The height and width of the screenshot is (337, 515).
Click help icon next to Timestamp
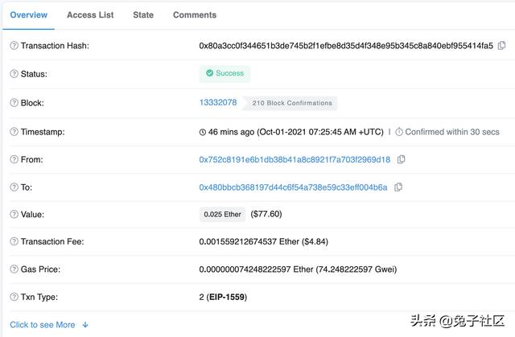(x=14, y=132)
